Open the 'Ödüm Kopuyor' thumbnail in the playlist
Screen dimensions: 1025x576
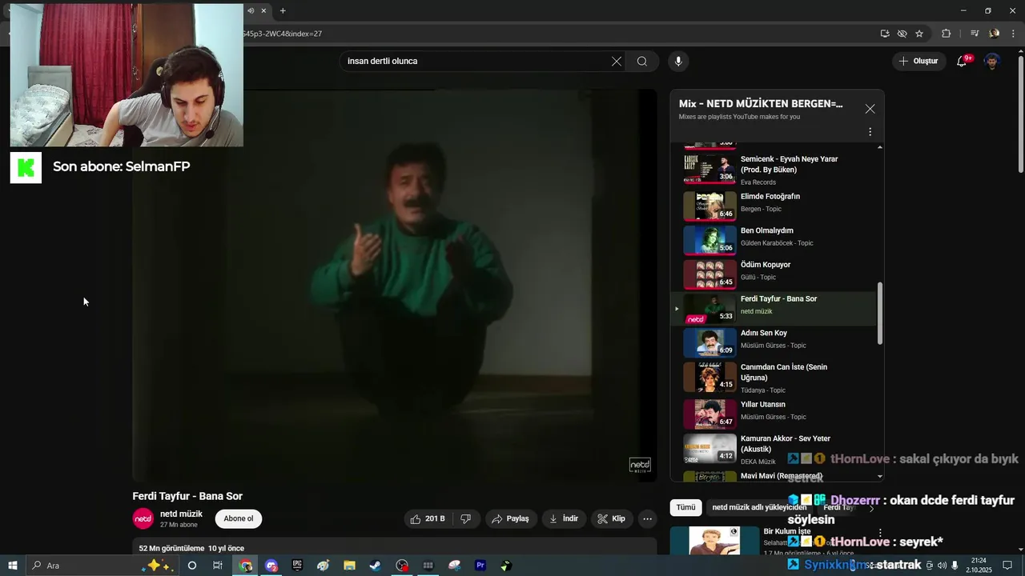coord(709,274)
